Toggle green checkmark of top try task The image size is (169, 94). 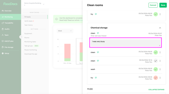pyautogui.click(x=156, y=14)
